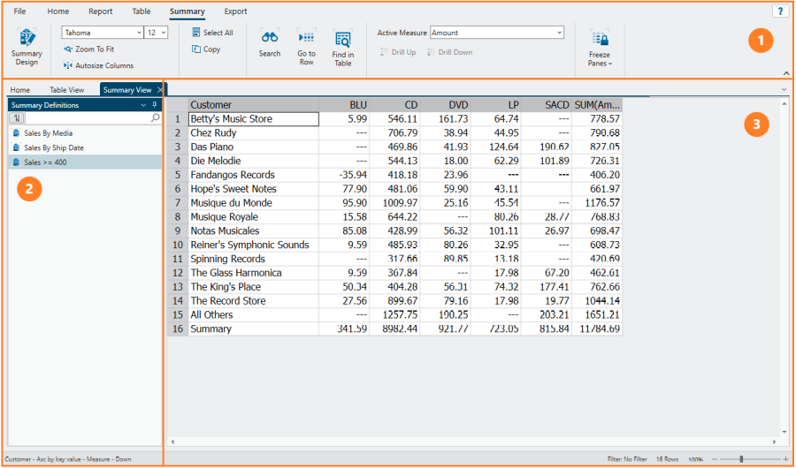
Task: Switch to the Export ribbon tab
Action: (235, 11)
